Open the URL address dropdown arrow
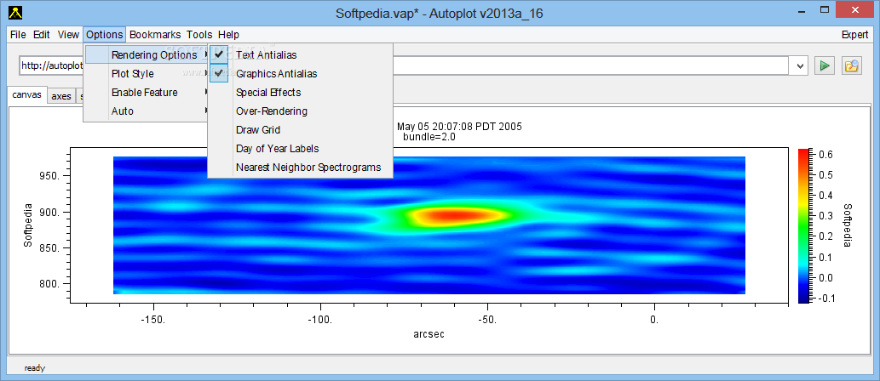The image size is (880, 381). [x=800, y=65]
